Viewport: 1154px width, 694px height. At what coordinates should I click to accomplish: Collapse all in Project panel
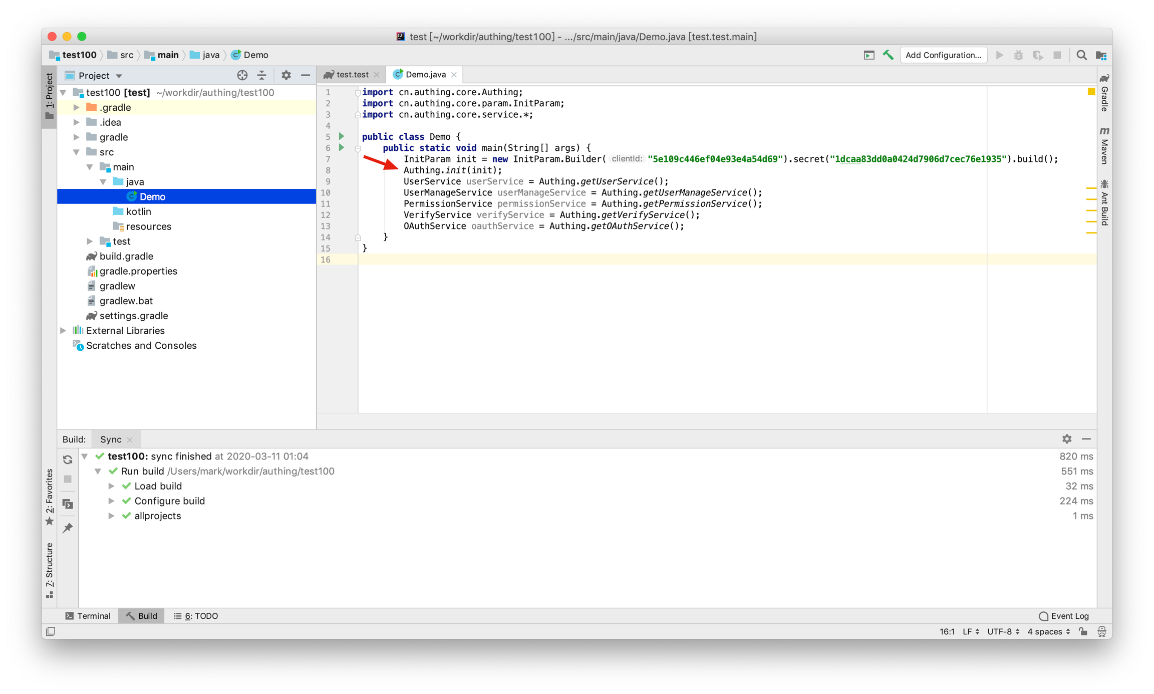(x=262, y=75)
